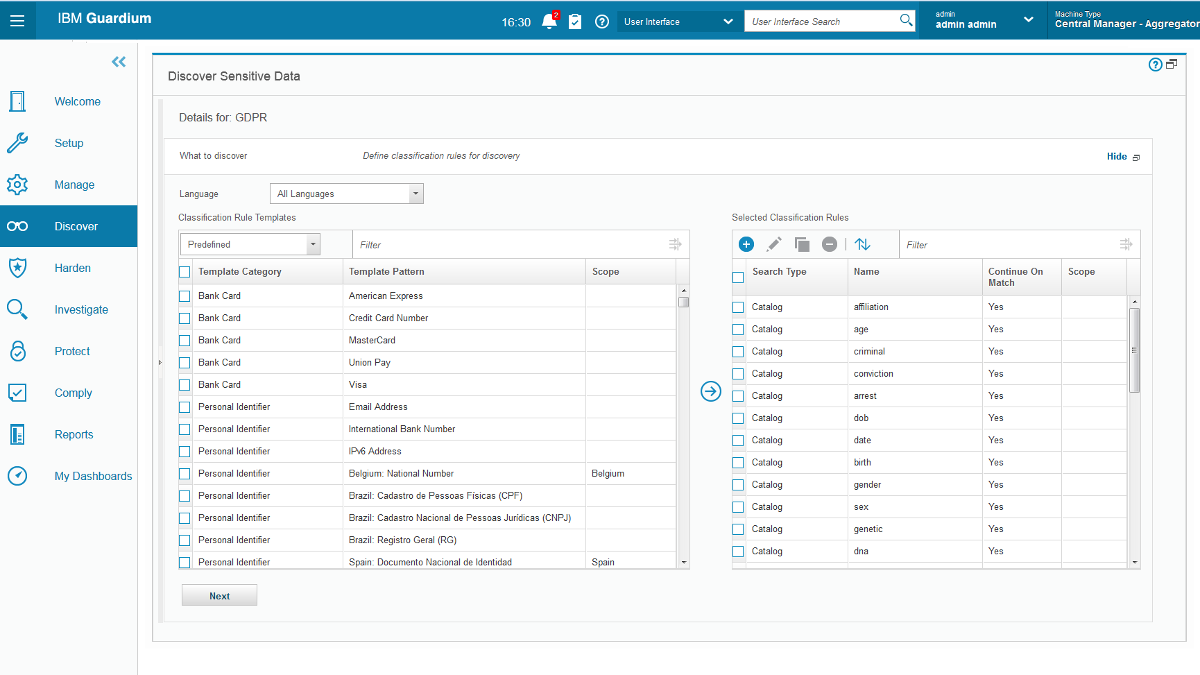Open the notifications bell
The width and height of the screenshot is (1200, 675).
pyautogui.click(x=549, y=22)
